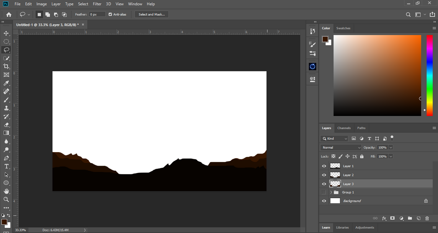Click the Feather input field
The width and height of the screenshot is (438, 233).
97,14
